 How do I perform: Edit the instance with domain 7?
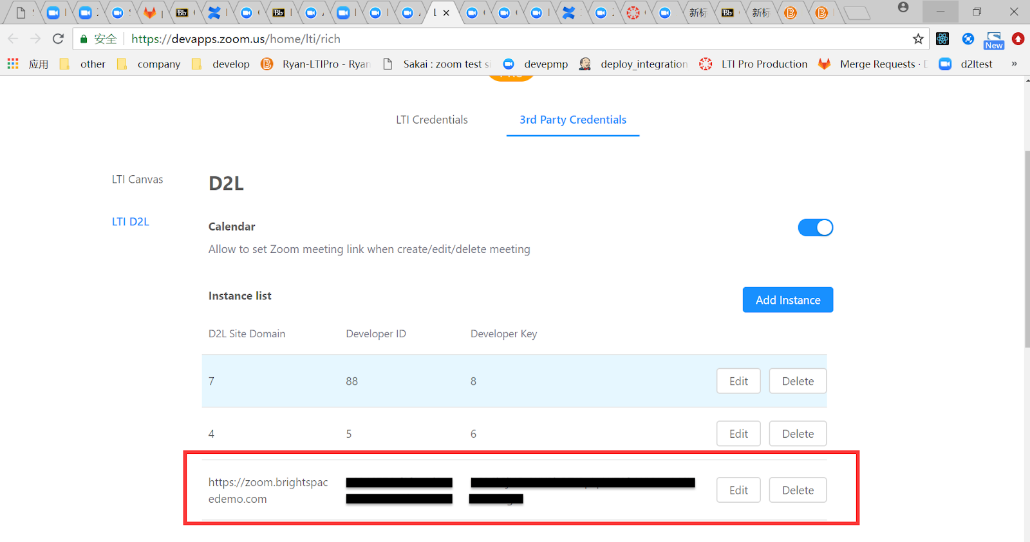738,381
